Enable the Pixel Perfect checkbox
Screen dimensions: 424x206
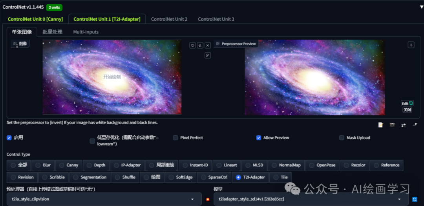pyautogui.click(x=175, y=138)
